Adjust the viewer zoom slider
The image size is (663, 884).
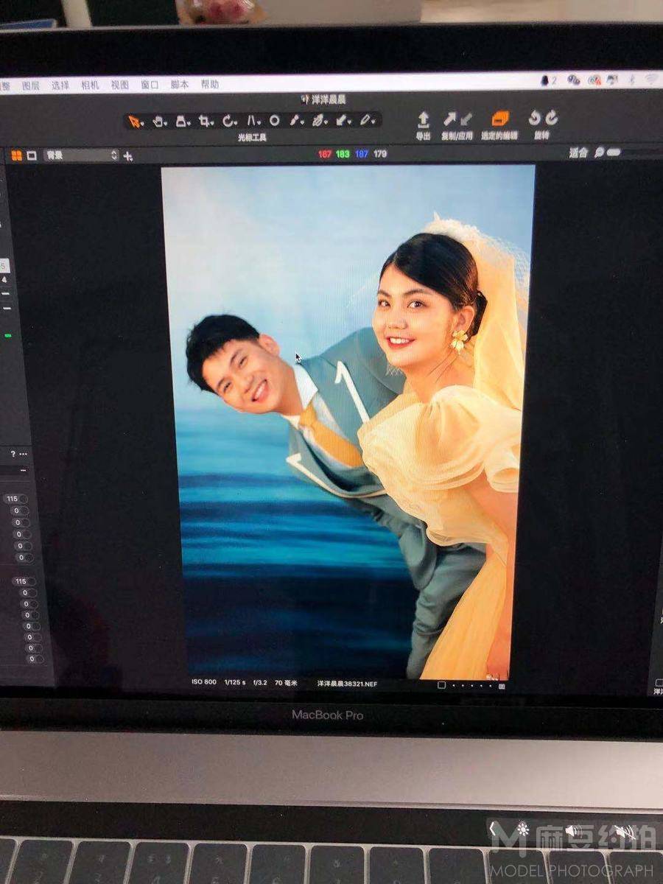pos(614,152)
